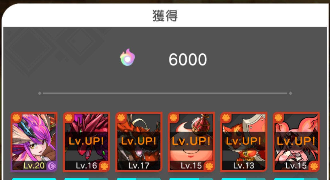The width and height of the screenshot is (330, 180).
Task: Select the crimson dragon Lv.16 card
Action: pyautogui.click(x=86, y=142)
